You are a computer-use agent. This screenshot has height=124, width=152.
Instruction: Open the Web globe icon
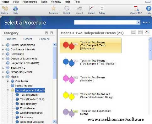(15, 9)
